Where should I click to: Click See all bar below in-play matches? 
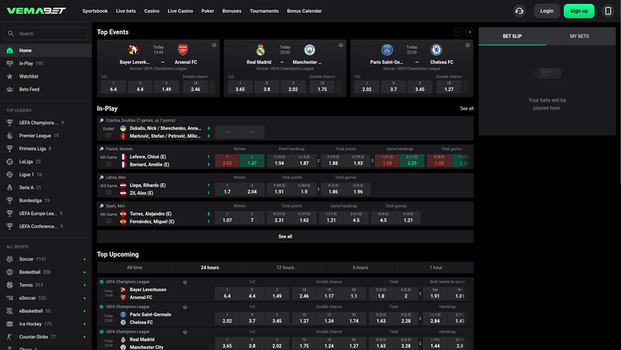285,237
